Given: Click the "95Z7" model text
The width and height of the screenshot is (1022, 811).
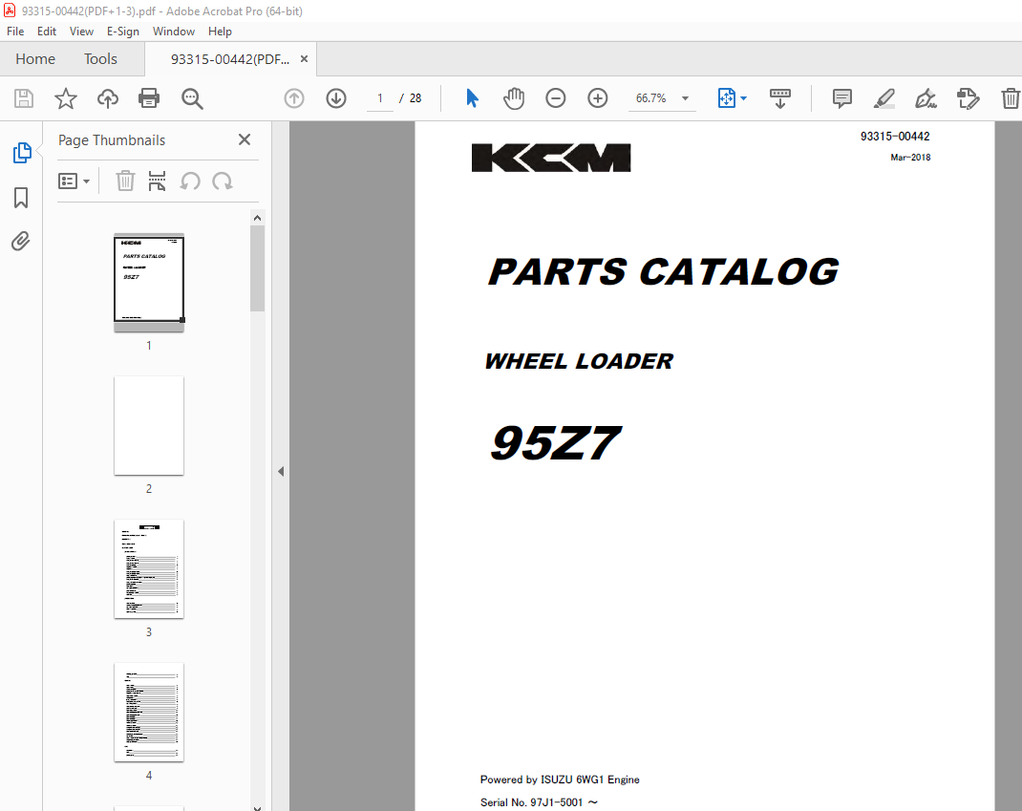Looking at the screenshot, I should point(555,443).
